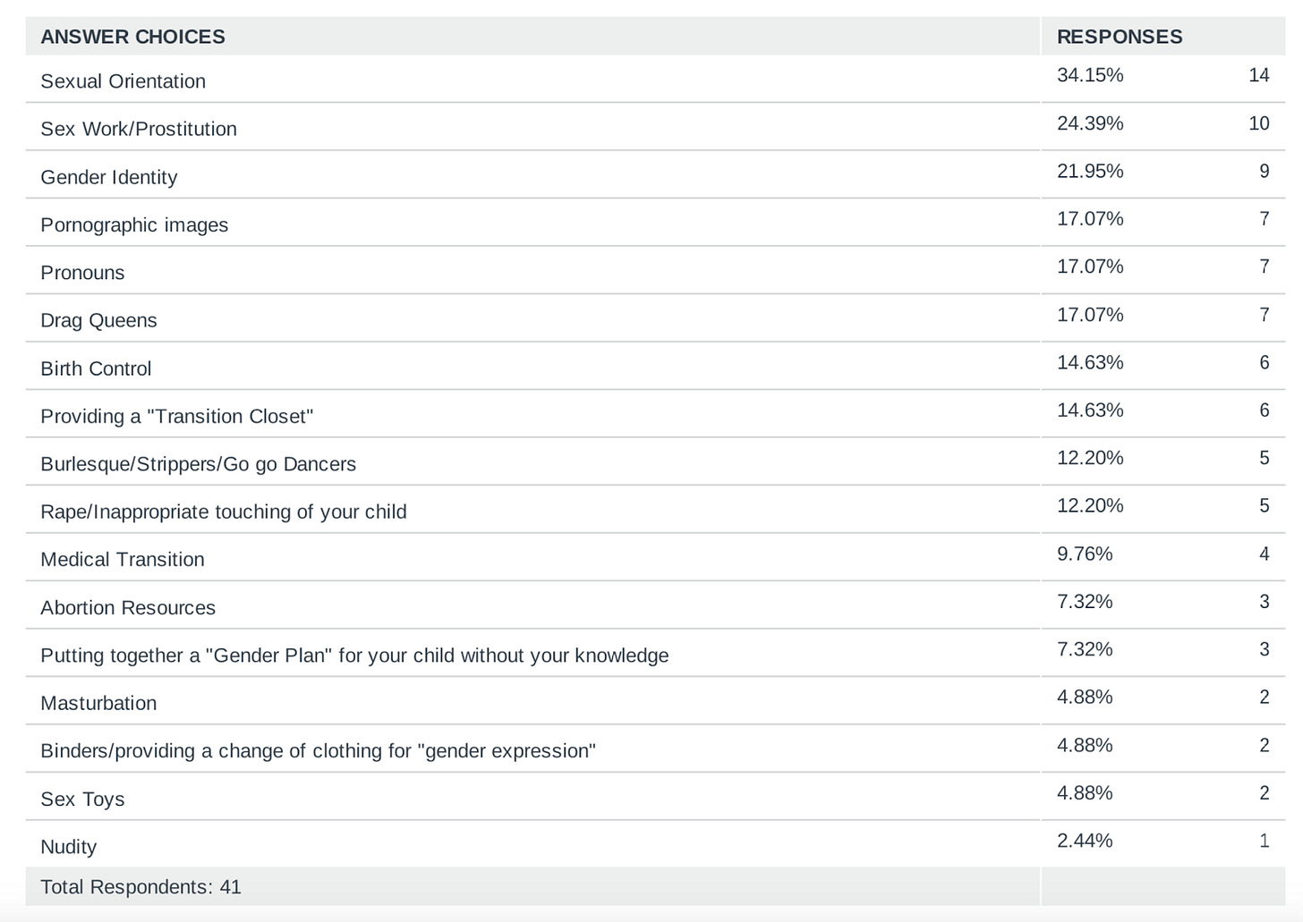Click count 7 in Pornographic images row
The image size is (1303, 922).
click(x=1265, y=219)
